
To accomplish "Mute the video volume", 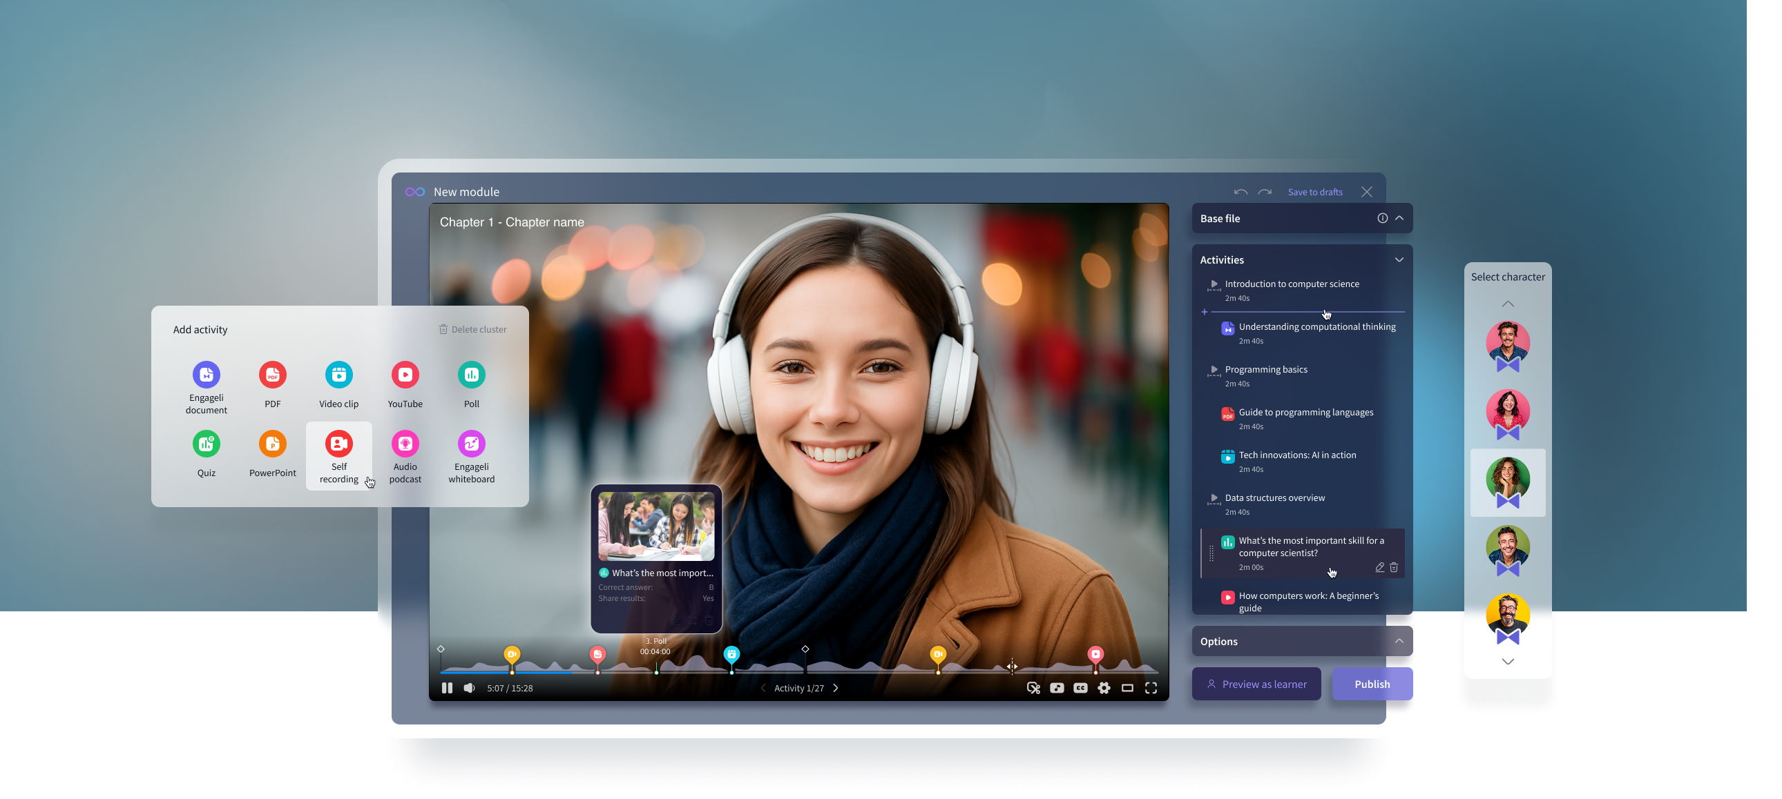I will (470, 688).
